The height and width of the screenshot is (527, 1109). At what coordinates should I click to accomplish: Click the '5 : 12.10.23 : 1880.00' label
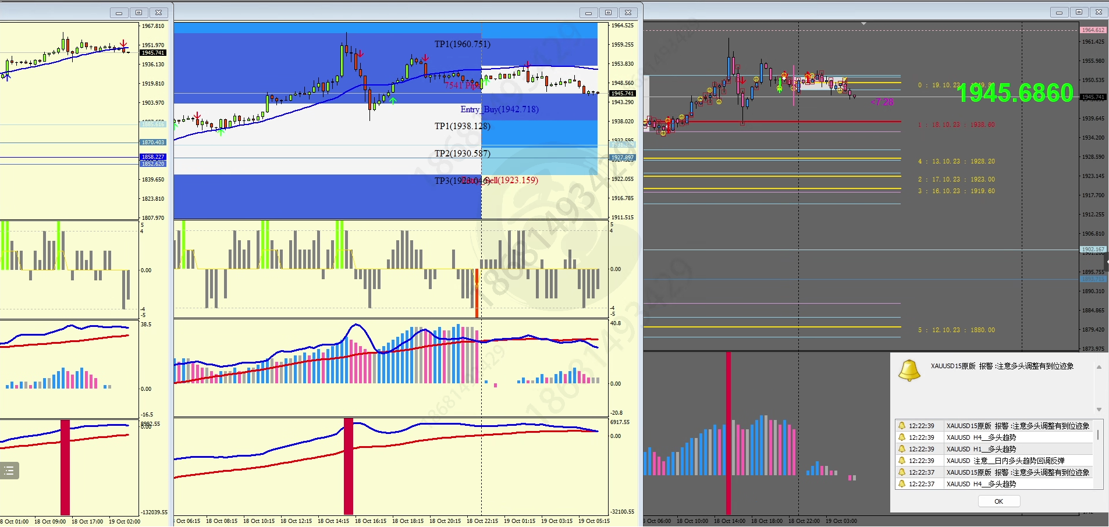957,330
